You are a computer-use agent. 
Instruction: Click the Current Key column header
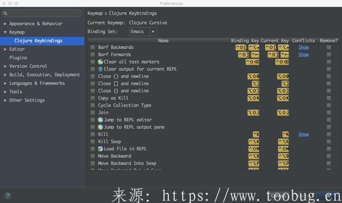275,41
